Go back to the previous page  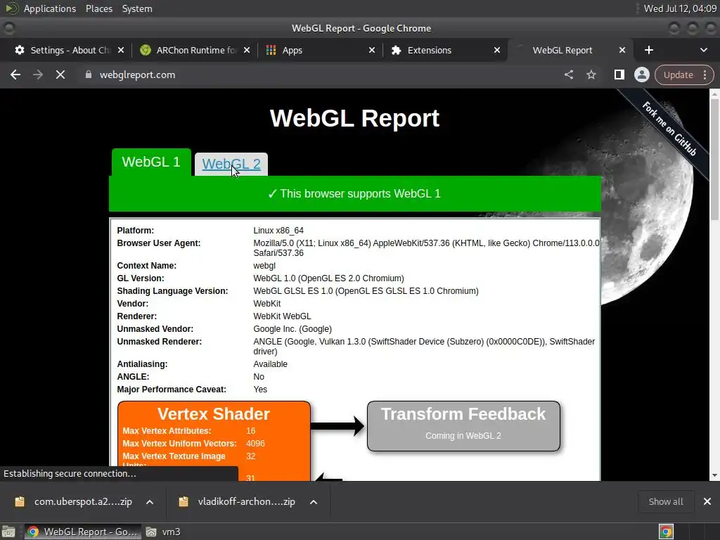click(15, 75)
